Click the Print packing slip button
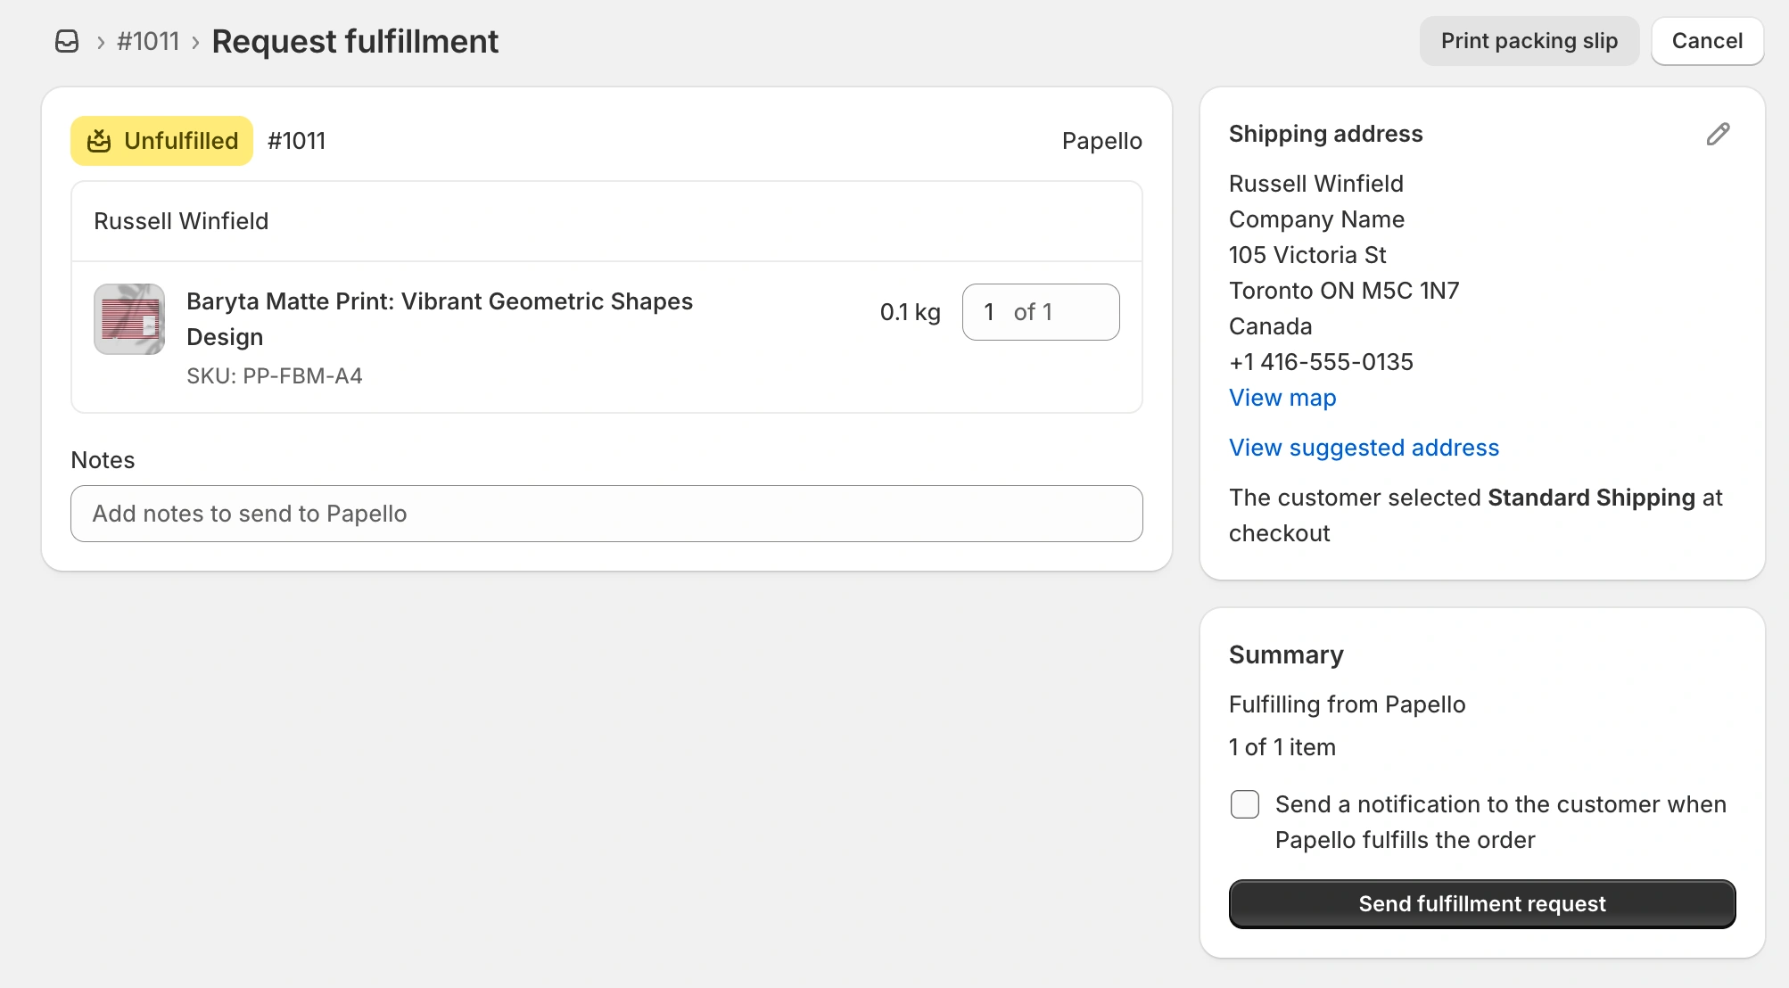This screenshot has height=988, width=1789. (x=1529, y=40)
